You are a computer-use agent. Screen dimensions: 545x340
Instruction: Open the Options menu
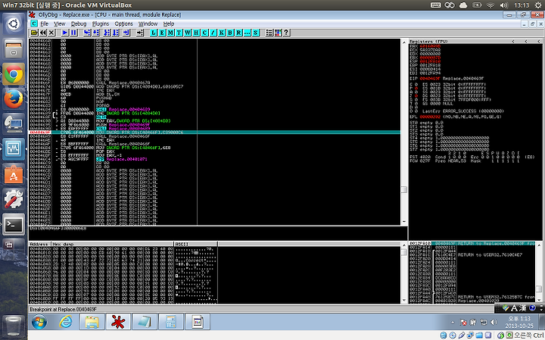[x=123, y=23]
